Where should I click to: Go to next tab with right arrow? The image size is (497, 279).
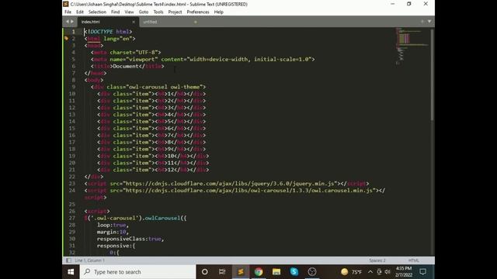(72, 22)
